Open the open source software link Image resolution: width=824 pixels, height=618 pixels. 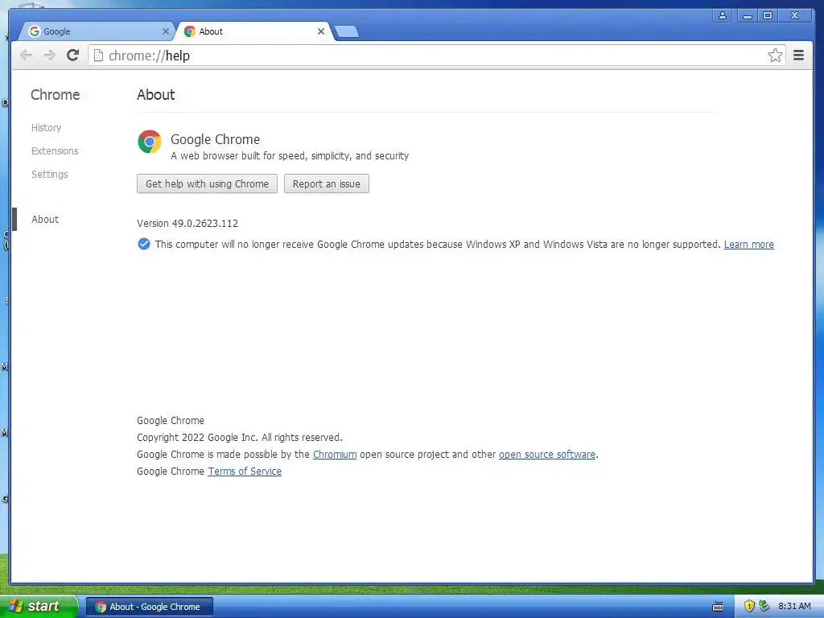click(x=547, y=454)
